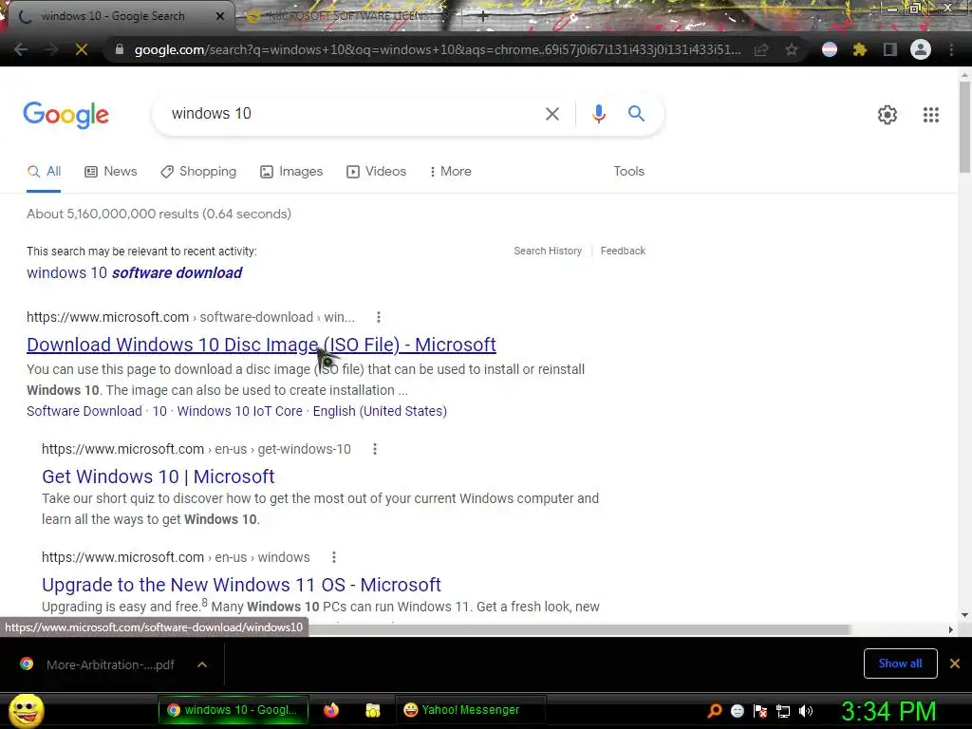Click the 3:34 PM clock
This screenshot has height=729, width=972.
888,711
